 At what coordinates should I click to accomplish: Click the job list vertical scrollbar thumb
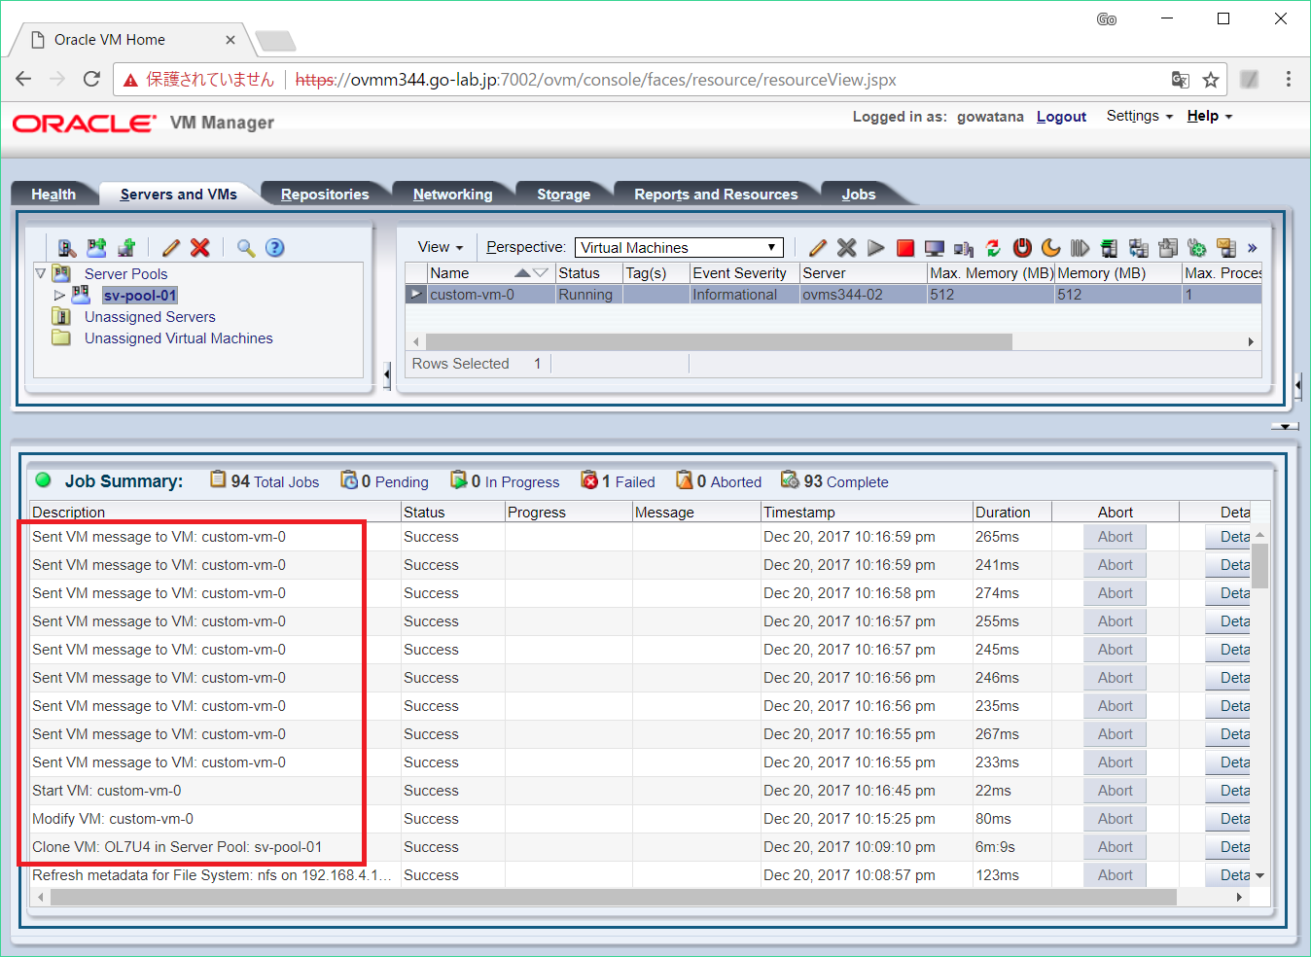[x=1259, y=566]
